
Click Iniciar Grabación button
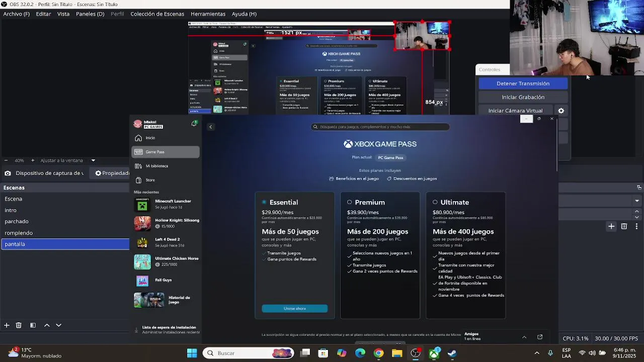(523, 97)
